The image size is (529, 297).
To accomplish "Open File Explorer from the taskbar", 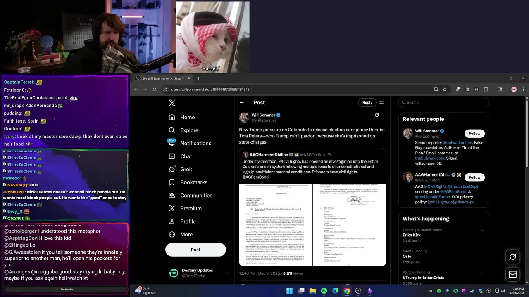I will click(312, 291).
